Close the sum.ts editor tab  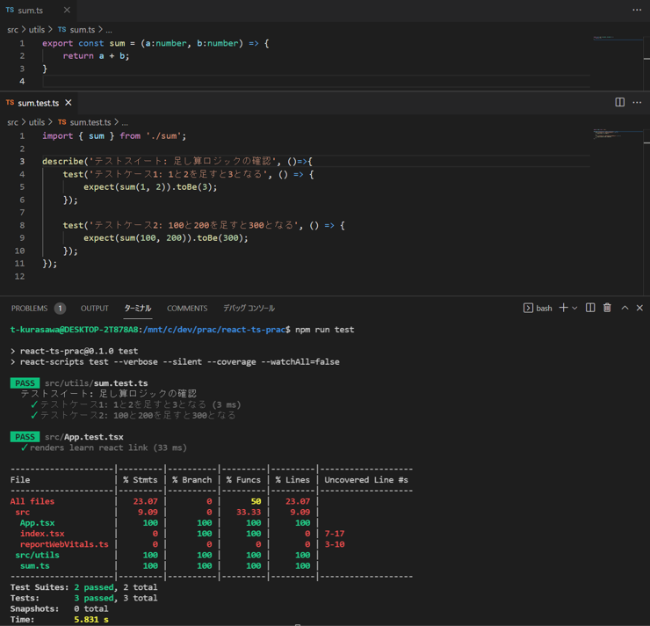(x=67, y=11)
